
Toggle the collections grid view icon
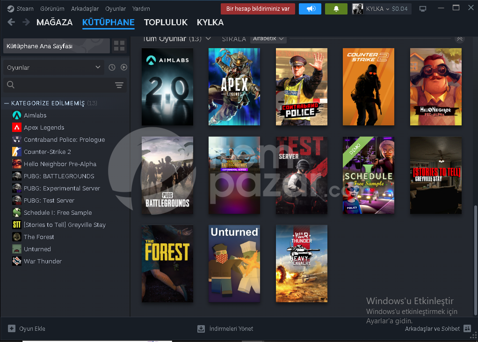point(119,46)
